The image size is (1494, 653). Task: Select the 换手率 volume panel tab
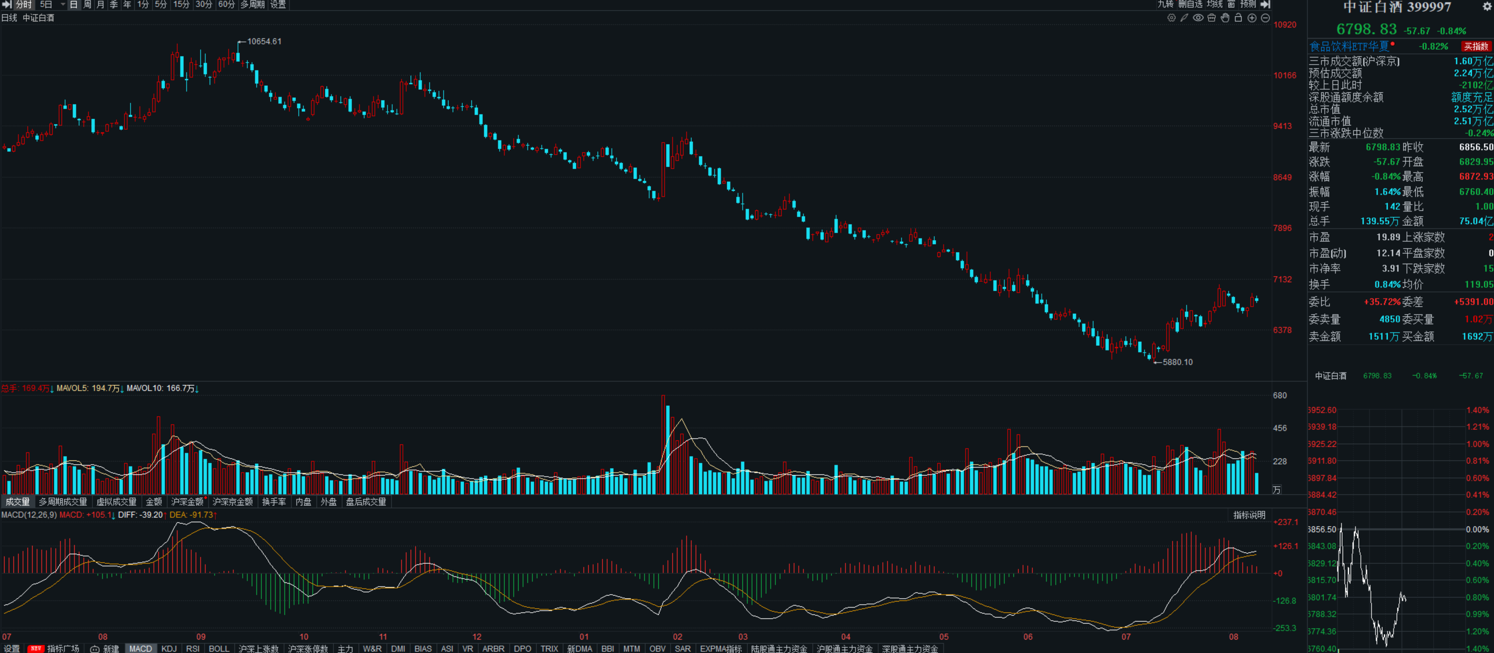(274, 502)
